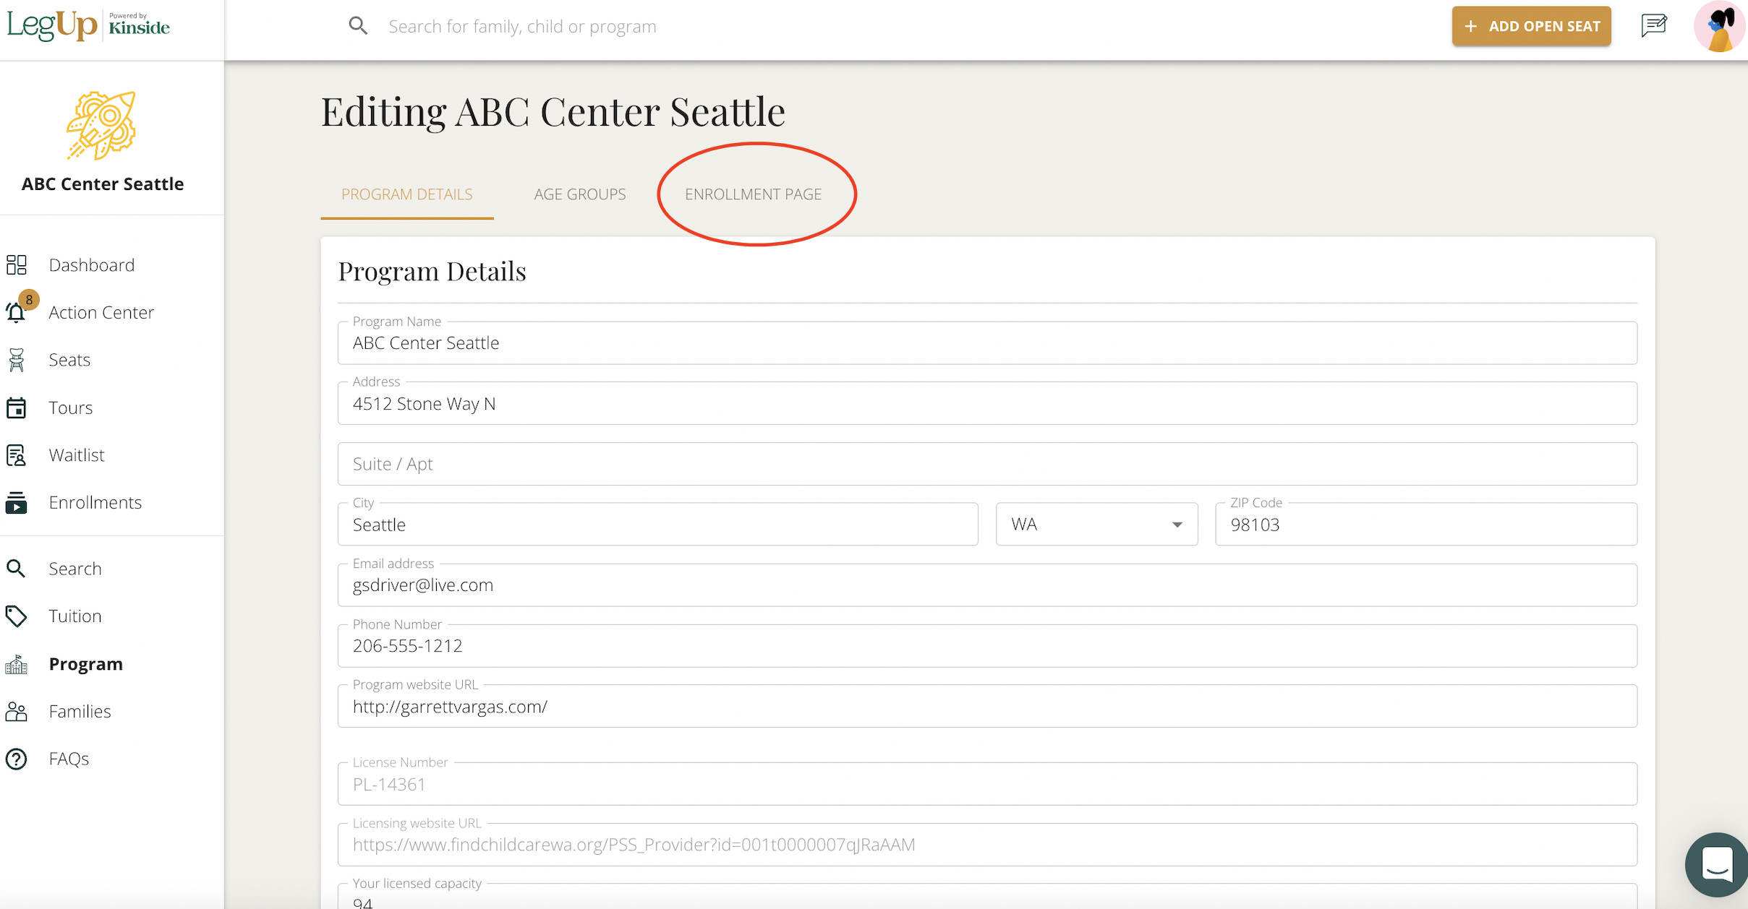Click the Licensing website URL field
Viewport: 1748px width, 909px height.
(x=987, y=845)
